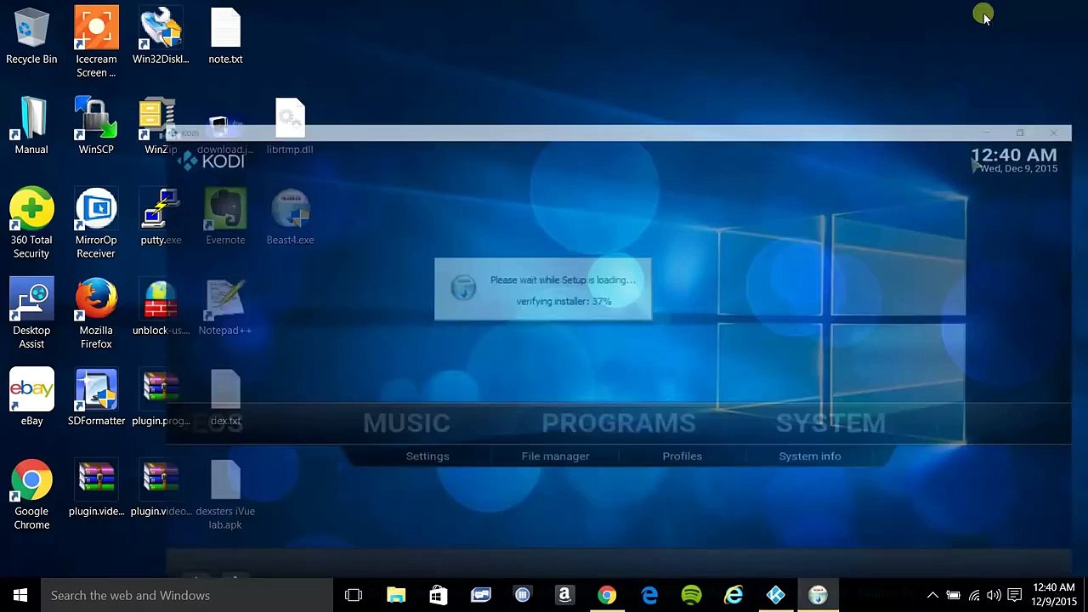Screen dimensions: 1088x612
Task: Open Task View on the taskbar
Action: 354,595
